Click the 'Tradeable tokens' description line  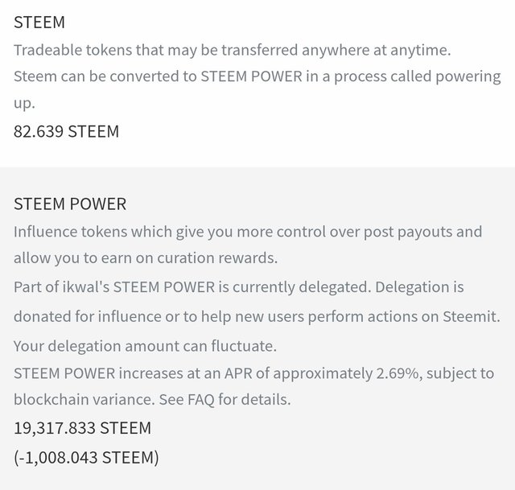click(x=233, y=50)
